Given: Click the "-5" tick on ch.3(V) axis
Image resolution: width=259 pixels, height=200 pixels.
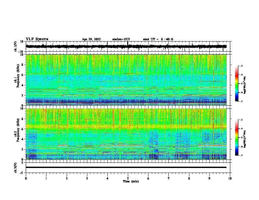Looking at the screenshot, I should (22, 173).
